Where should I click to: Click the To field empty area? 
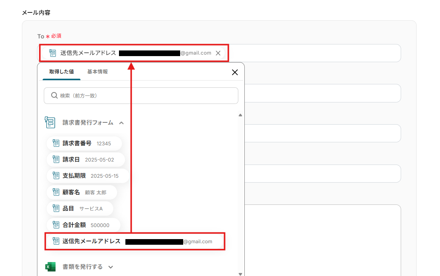[x=314, y=53]
